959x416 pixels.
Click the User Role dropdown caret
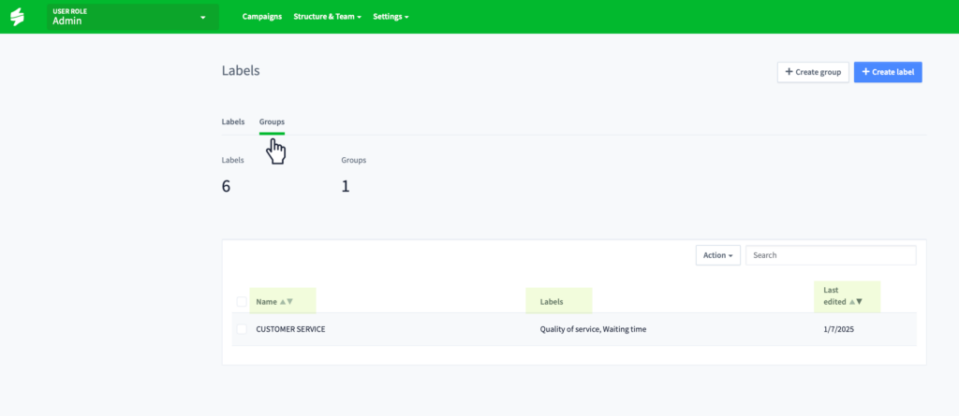[x=203, y=18]
